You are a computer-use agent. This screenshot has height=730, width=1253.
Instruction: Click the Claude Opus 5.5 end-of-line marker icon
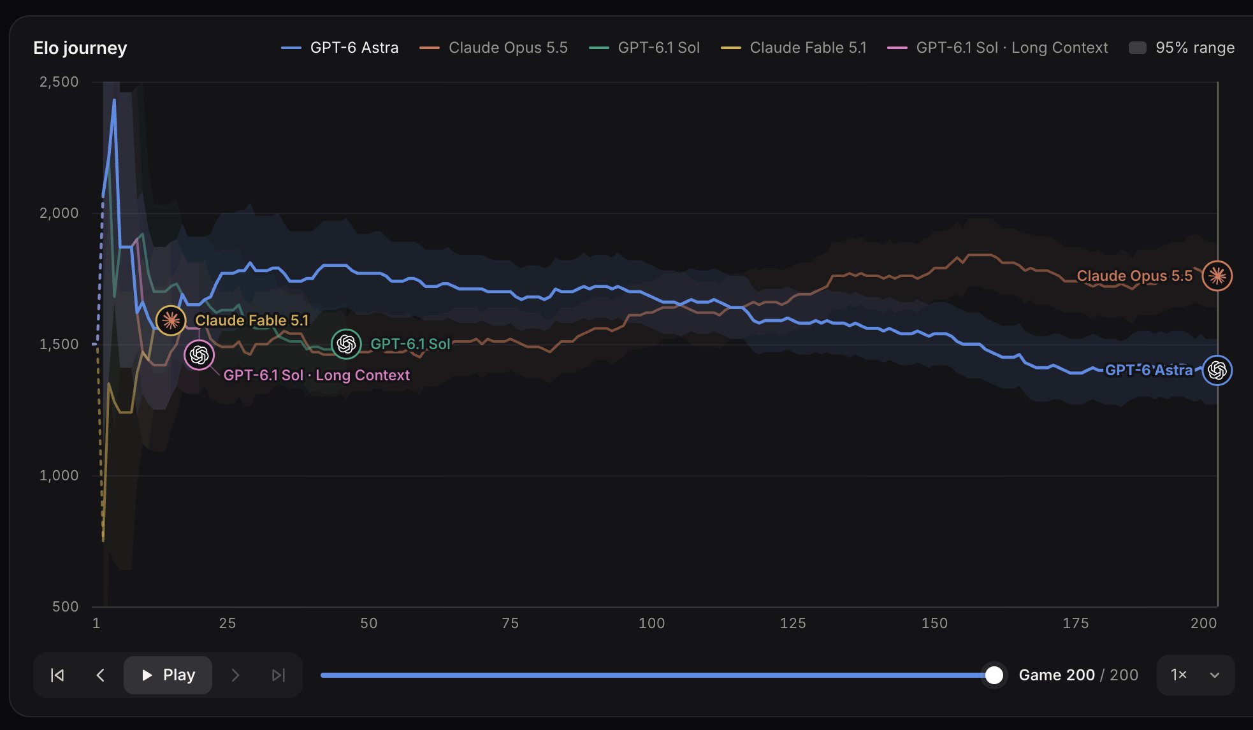pyautogui.click(x=1217, y=276)
